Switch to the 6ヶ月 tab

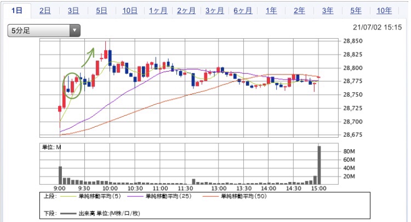pyautogui.click(x=243, y=10)
